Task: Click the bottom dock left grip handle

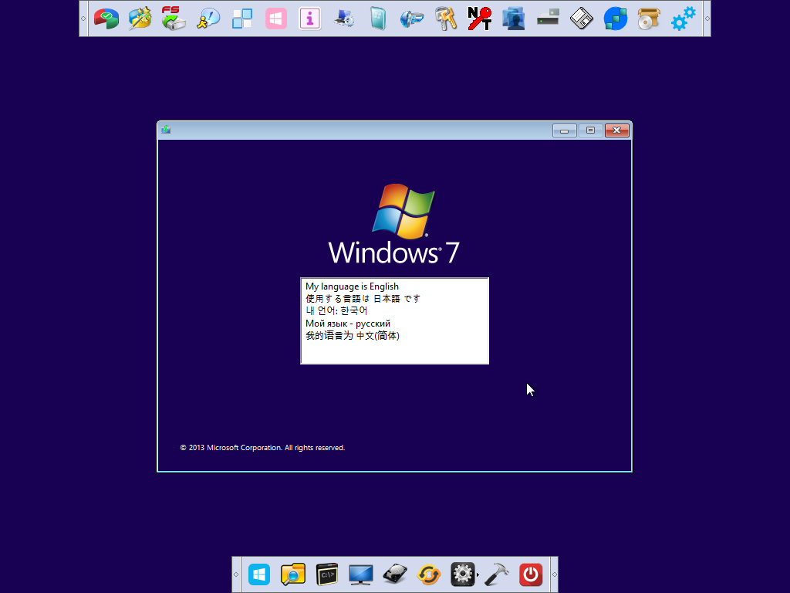Action: [x=236, y=574]
